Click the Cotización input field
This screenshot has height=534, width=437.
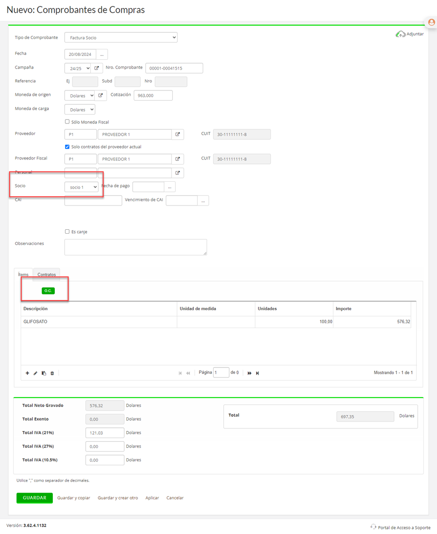[x=153, y=96]
